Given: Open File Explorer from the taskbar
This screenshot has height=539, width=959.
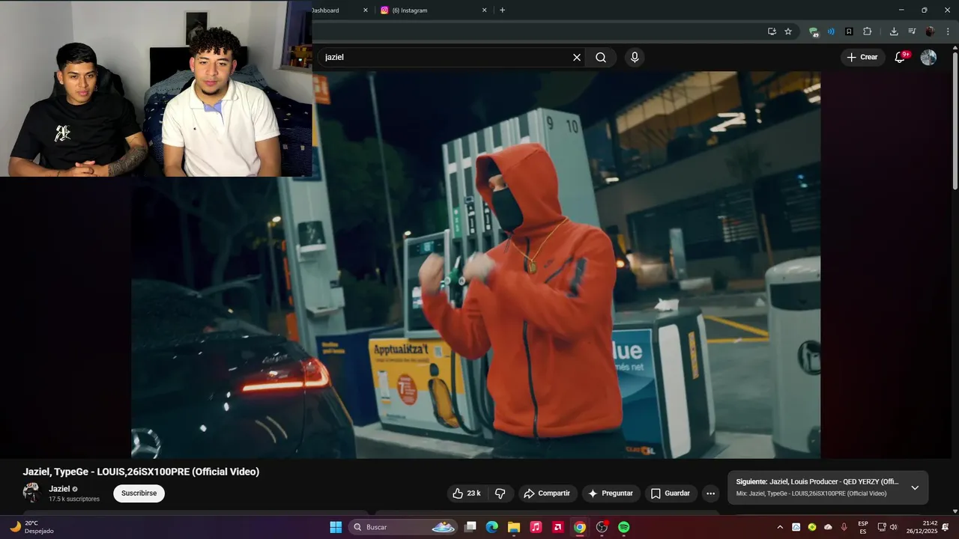Looking at the screenshot, I should point(513,527).
